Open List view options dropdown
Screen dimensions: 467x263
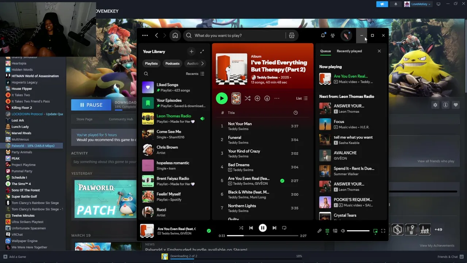302,98
